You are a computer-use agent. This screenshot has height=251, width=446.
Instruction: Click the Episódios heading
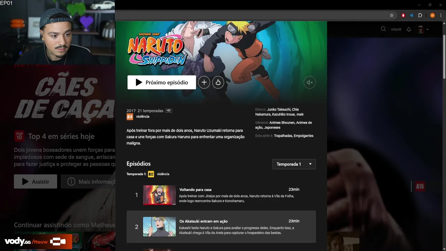click(139, 163)
